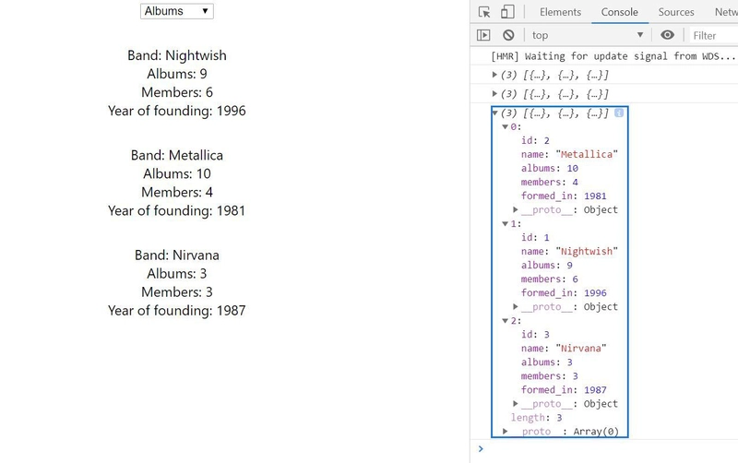Viewport: 738px width, 463px height.
Task: Click the eye live expression icon
Action: pos(668,35)
